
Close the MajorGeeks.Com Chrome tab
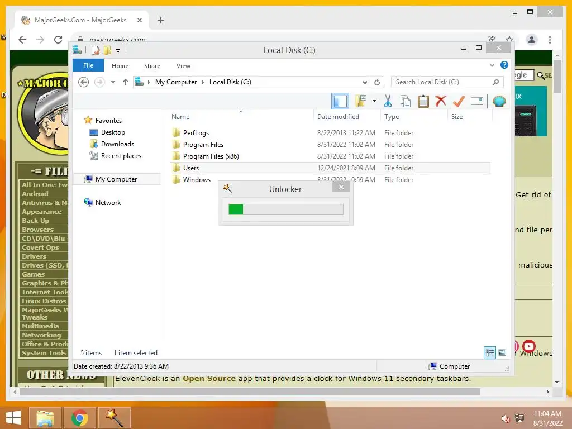click(139, 20)
